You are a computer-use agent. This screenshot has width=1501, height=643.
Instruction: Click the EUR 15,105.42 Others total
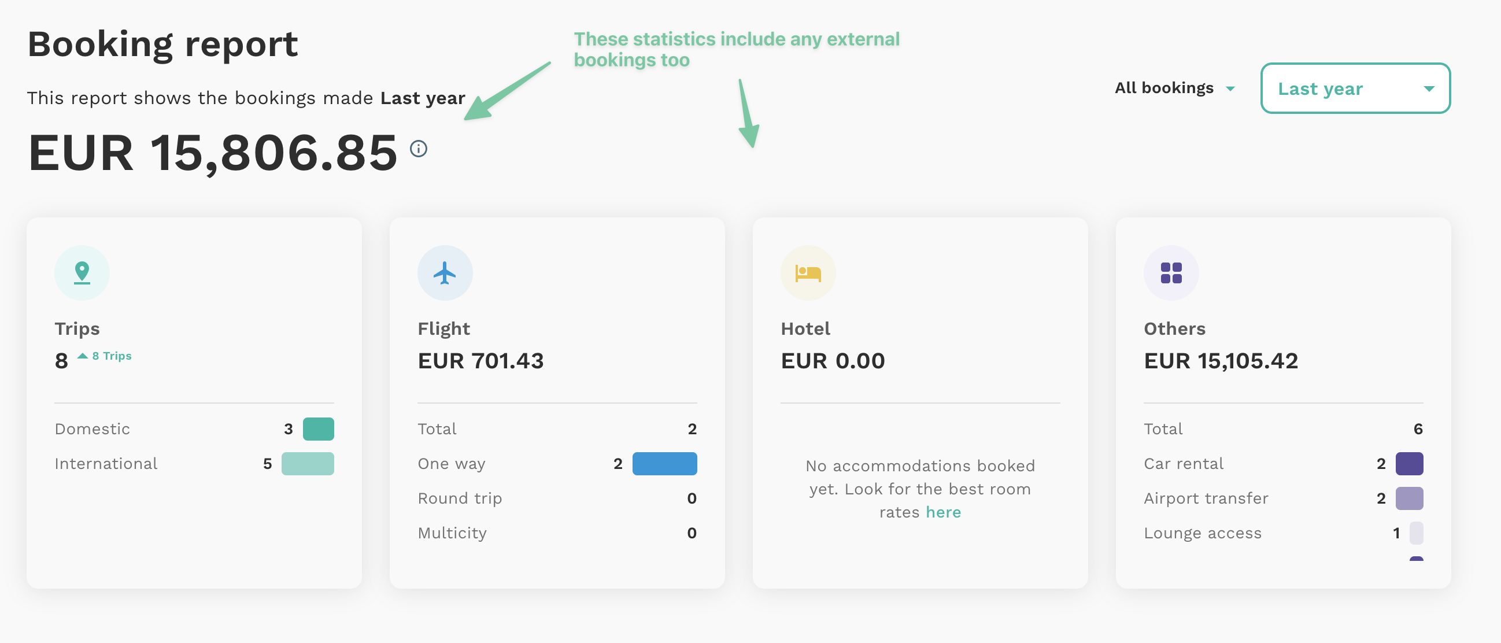point(1221,361)
